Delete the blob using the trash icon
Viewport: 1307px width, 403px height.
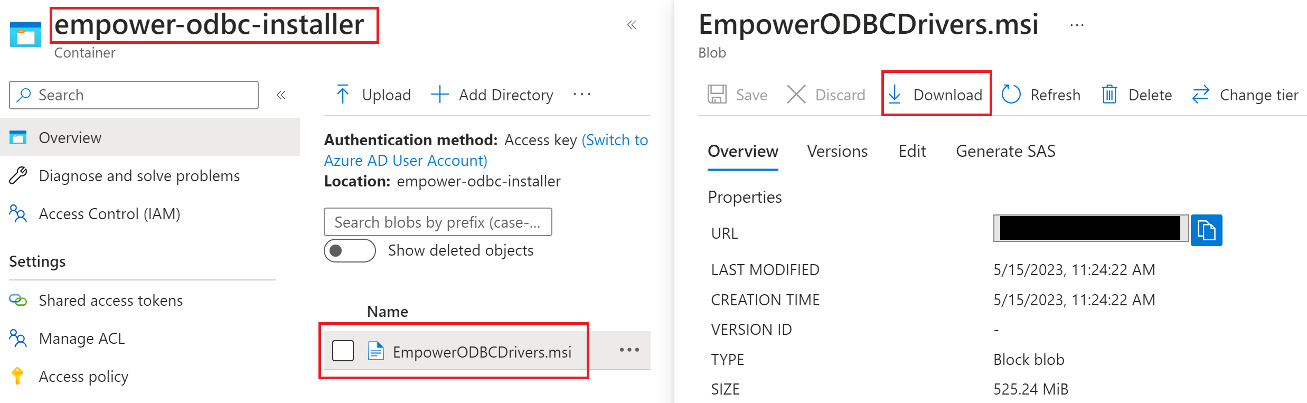pos(1109,95)
